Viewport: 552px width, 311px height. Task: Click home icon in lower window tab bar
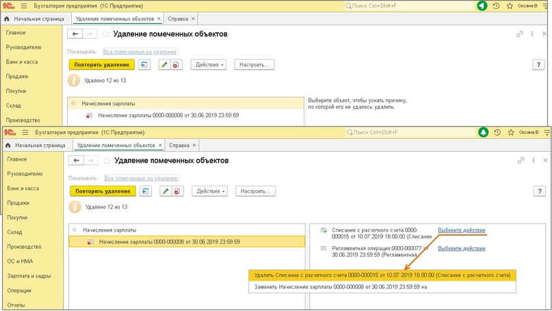pos(8,146)
